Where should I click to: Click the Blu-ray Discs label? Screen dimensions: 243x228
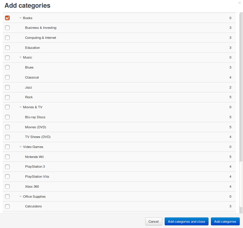35,117
